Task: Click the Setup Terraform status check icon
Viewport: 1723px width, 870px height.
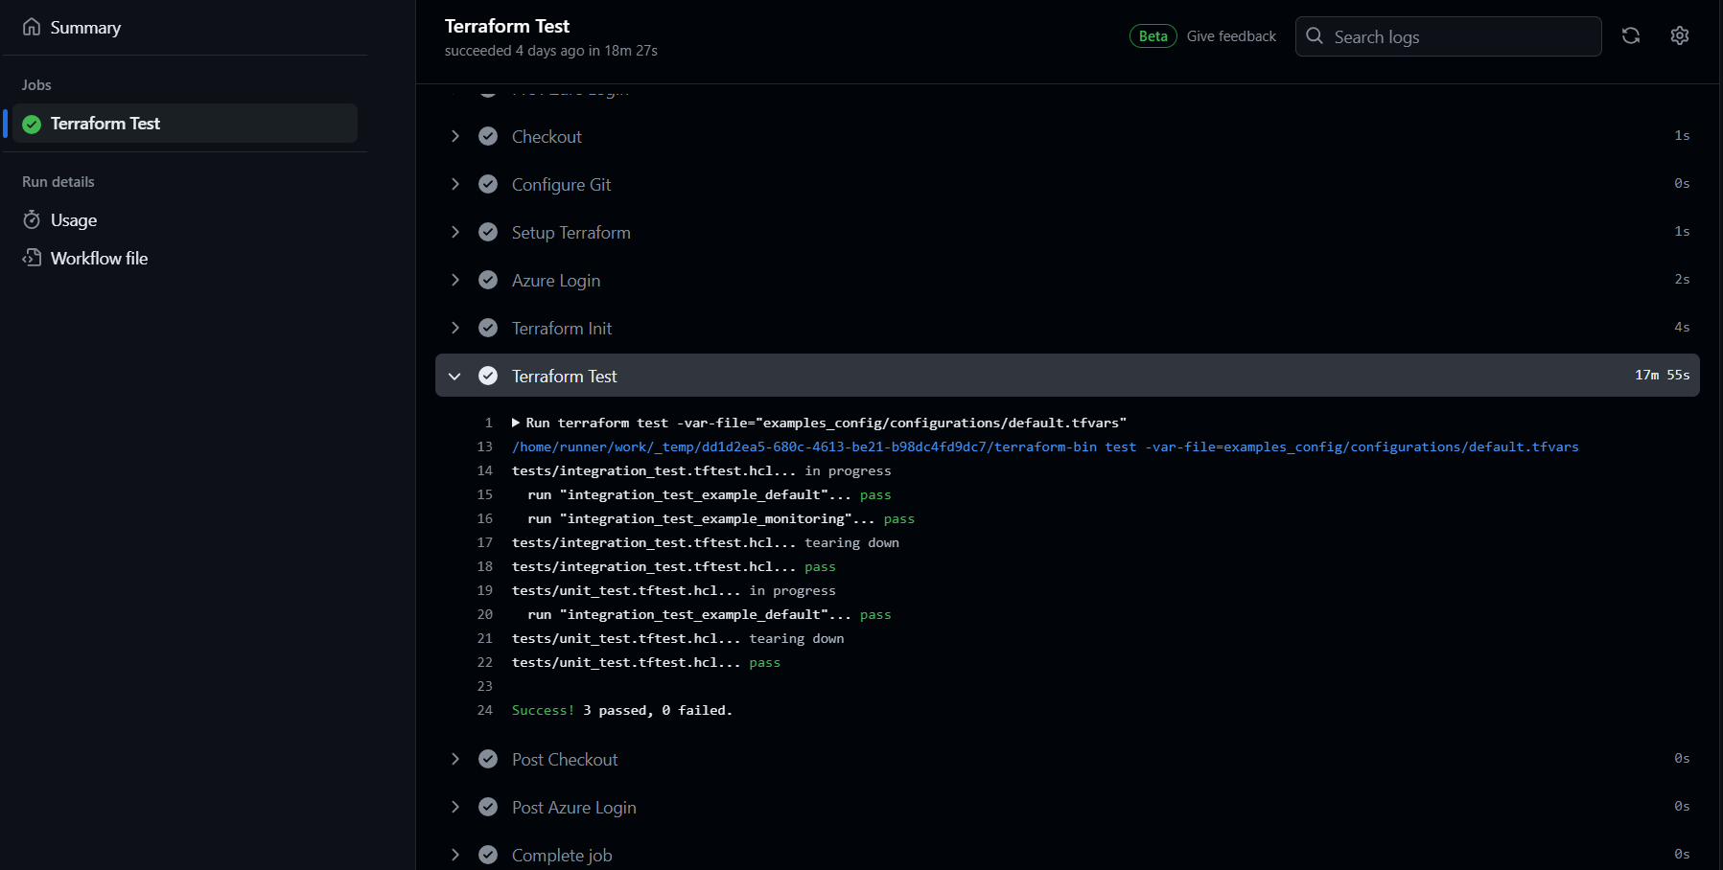Action: coord(488,232)
